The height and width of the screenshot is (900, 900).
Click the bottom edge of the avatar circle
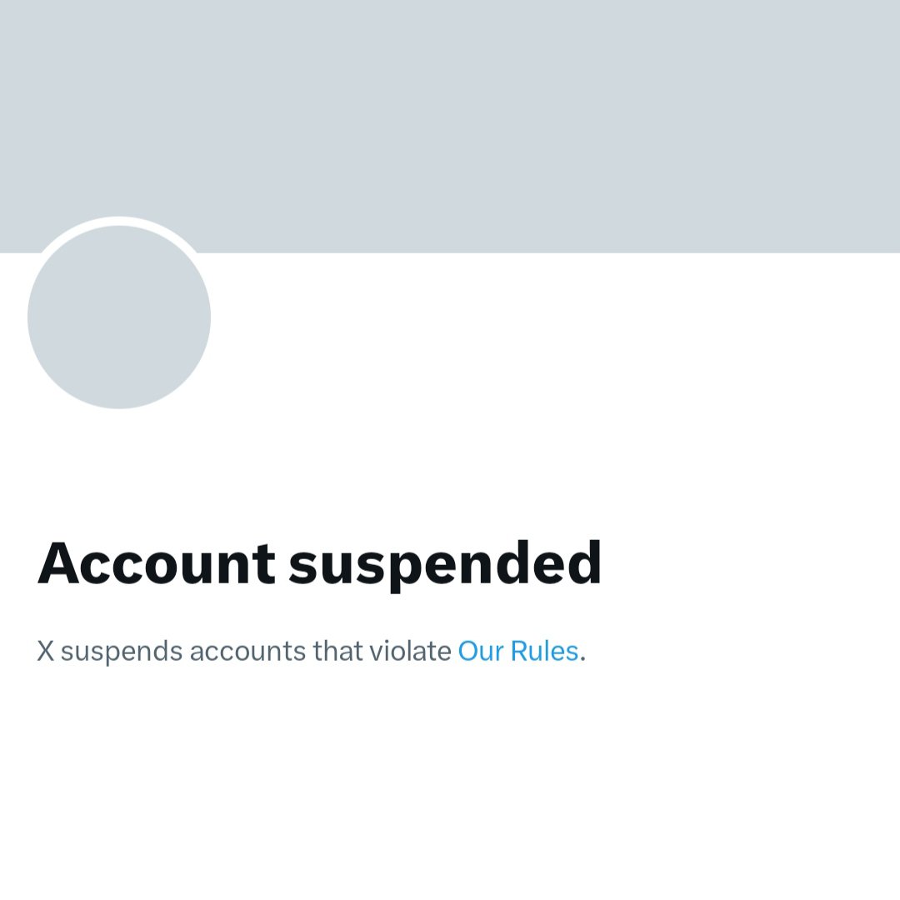(x=119, y=407)
